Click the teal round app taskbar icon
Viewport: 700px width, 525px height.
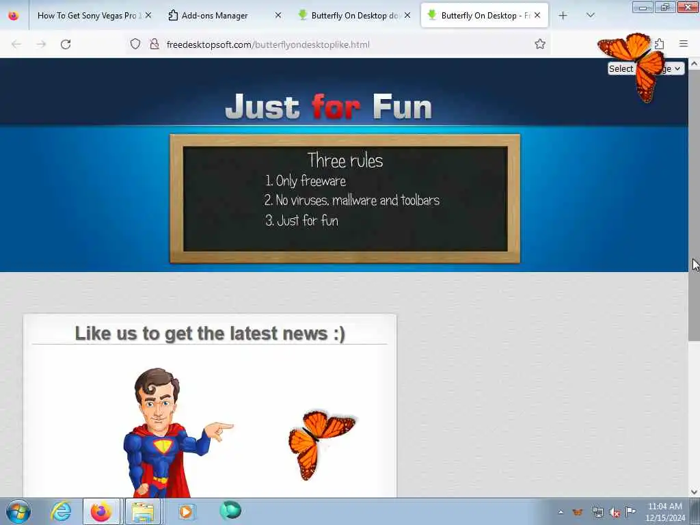(230, 511)
